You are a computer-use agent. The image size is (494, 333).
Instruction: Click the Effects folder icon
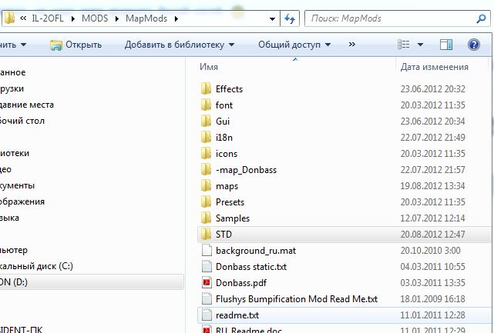(206, 88)
